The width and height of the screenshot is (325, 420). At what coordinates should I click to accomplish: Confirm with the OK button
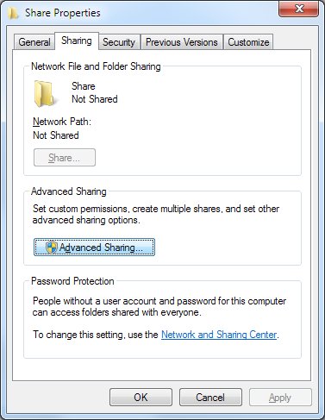pos(141,398)
